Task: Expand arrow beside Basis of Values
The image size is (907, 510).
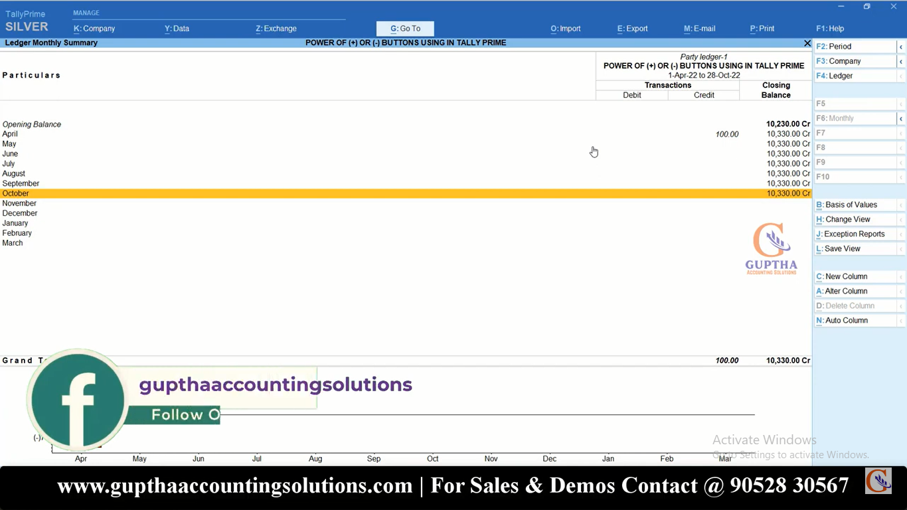Action: (901, 205)
